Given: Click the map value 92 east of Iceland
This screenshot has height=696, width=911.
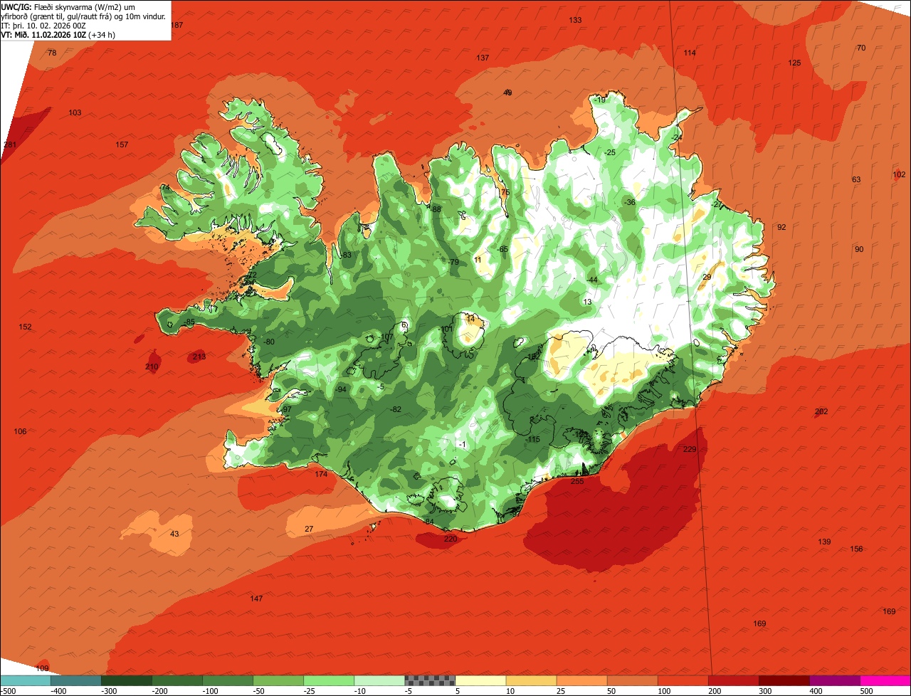Looking at the screenshot, I should pos(781,228).
